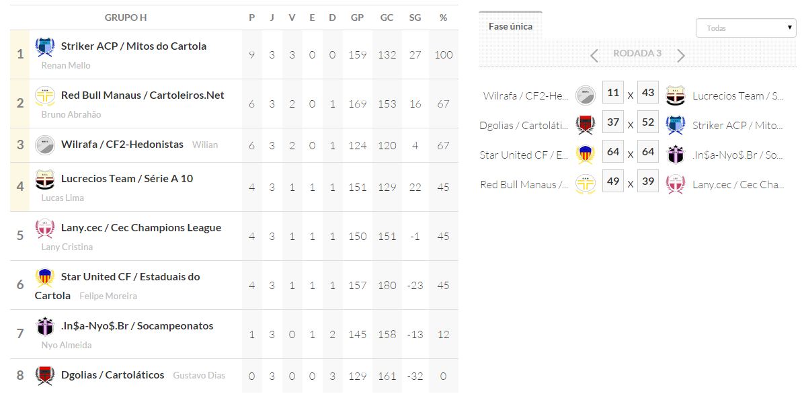Open Red Bull Manaus / Cartoleiros.Net team
Image resolution: width=804 pixels, height=400 pixels.
tap(143, 95)
